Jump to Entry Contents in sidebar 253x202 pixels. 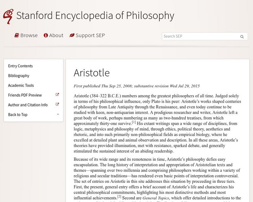click(21, 66)
